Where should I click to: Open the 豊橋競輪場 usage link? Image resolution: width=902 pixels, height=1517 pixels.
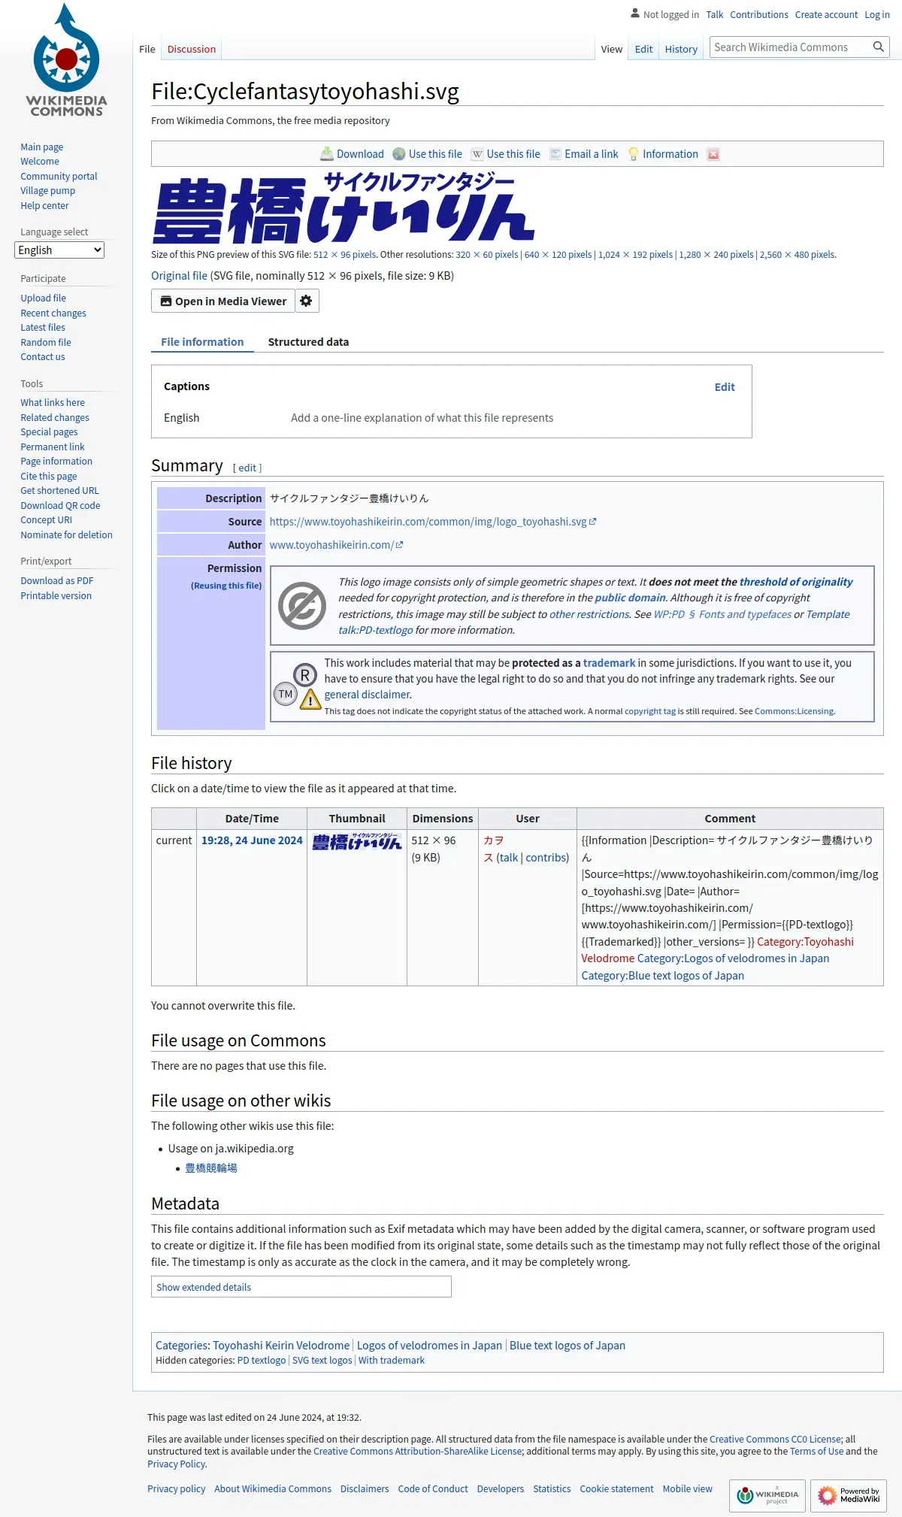click(x=211, y=1168)
